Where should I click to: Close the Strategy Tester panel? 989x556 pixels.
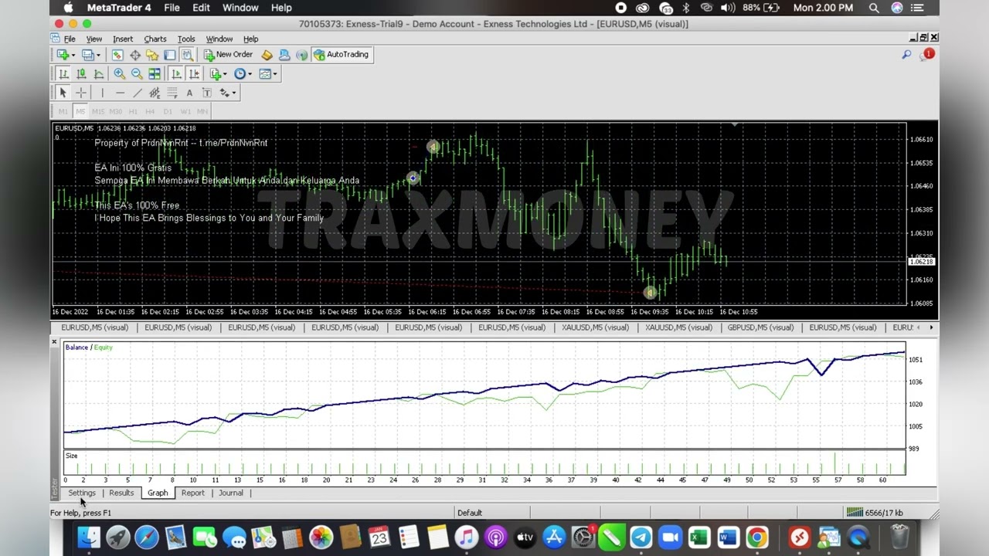pos(54,341)
